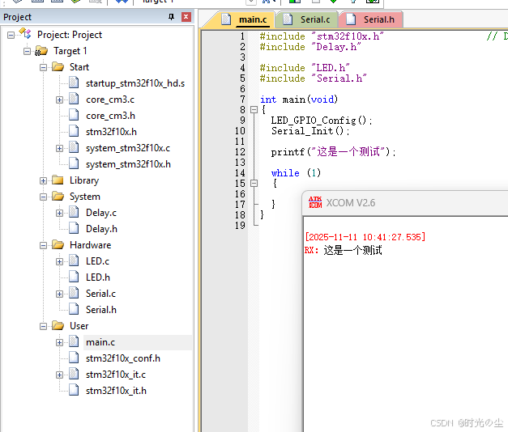Expand the Delay.c file node

pos(59,213)
